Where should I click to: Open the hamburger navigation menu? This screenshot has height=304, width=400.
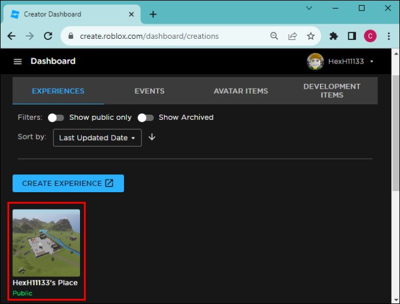pyautogui.click(x=17, y=61)
